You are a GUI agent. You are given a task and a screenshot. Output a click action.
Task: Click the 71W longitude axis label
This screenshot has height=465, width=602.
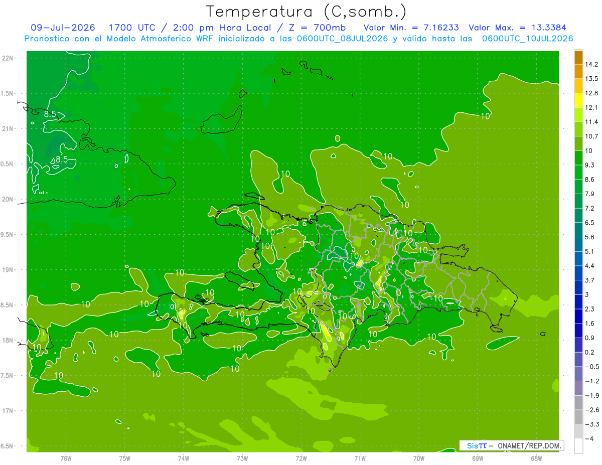[360, 458]
